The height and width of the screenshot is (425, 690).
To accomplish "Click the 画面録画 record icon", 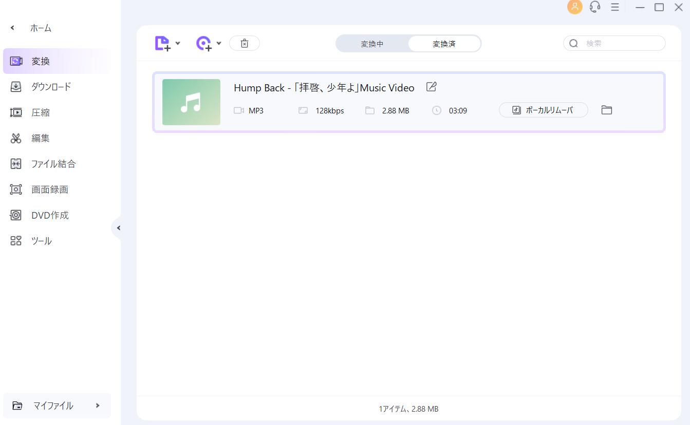I will 16,189.
